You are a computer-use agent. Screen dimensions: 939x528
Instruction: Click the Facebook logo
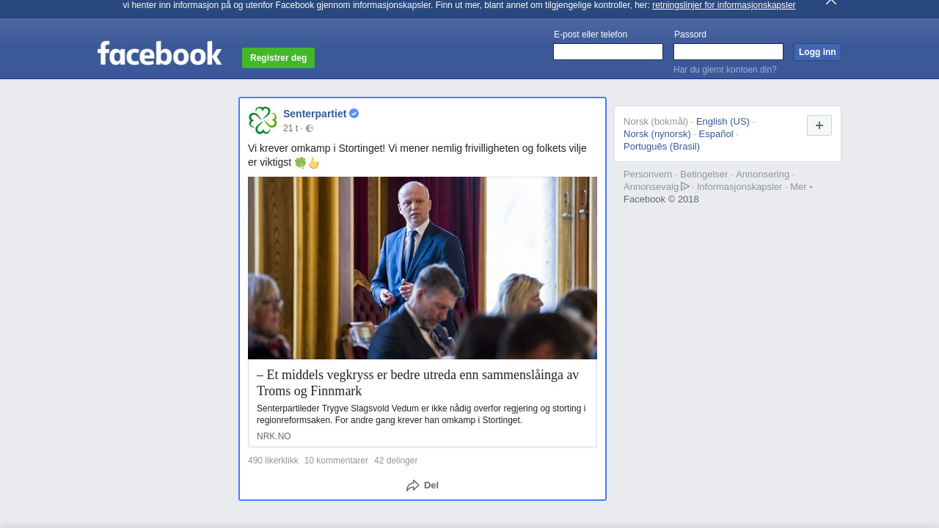(x=159, y=53)
